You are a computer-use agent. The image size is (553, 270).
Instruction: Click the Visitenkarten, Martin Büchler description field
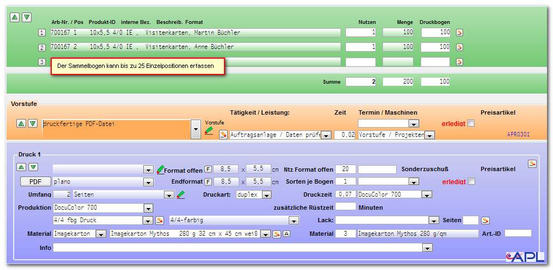[196, 33]
